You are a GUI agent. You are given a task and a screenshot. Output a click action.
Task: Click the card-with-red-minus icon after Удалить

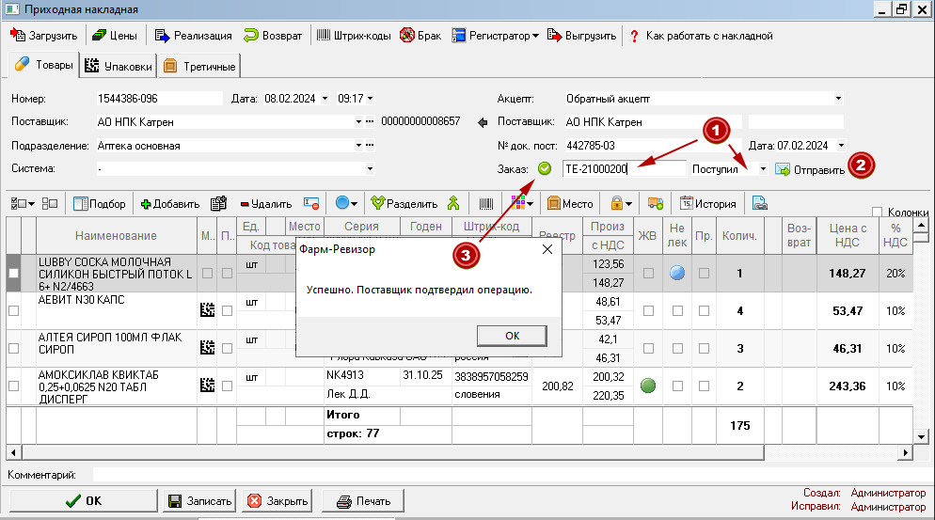click(x=311, y=204)
